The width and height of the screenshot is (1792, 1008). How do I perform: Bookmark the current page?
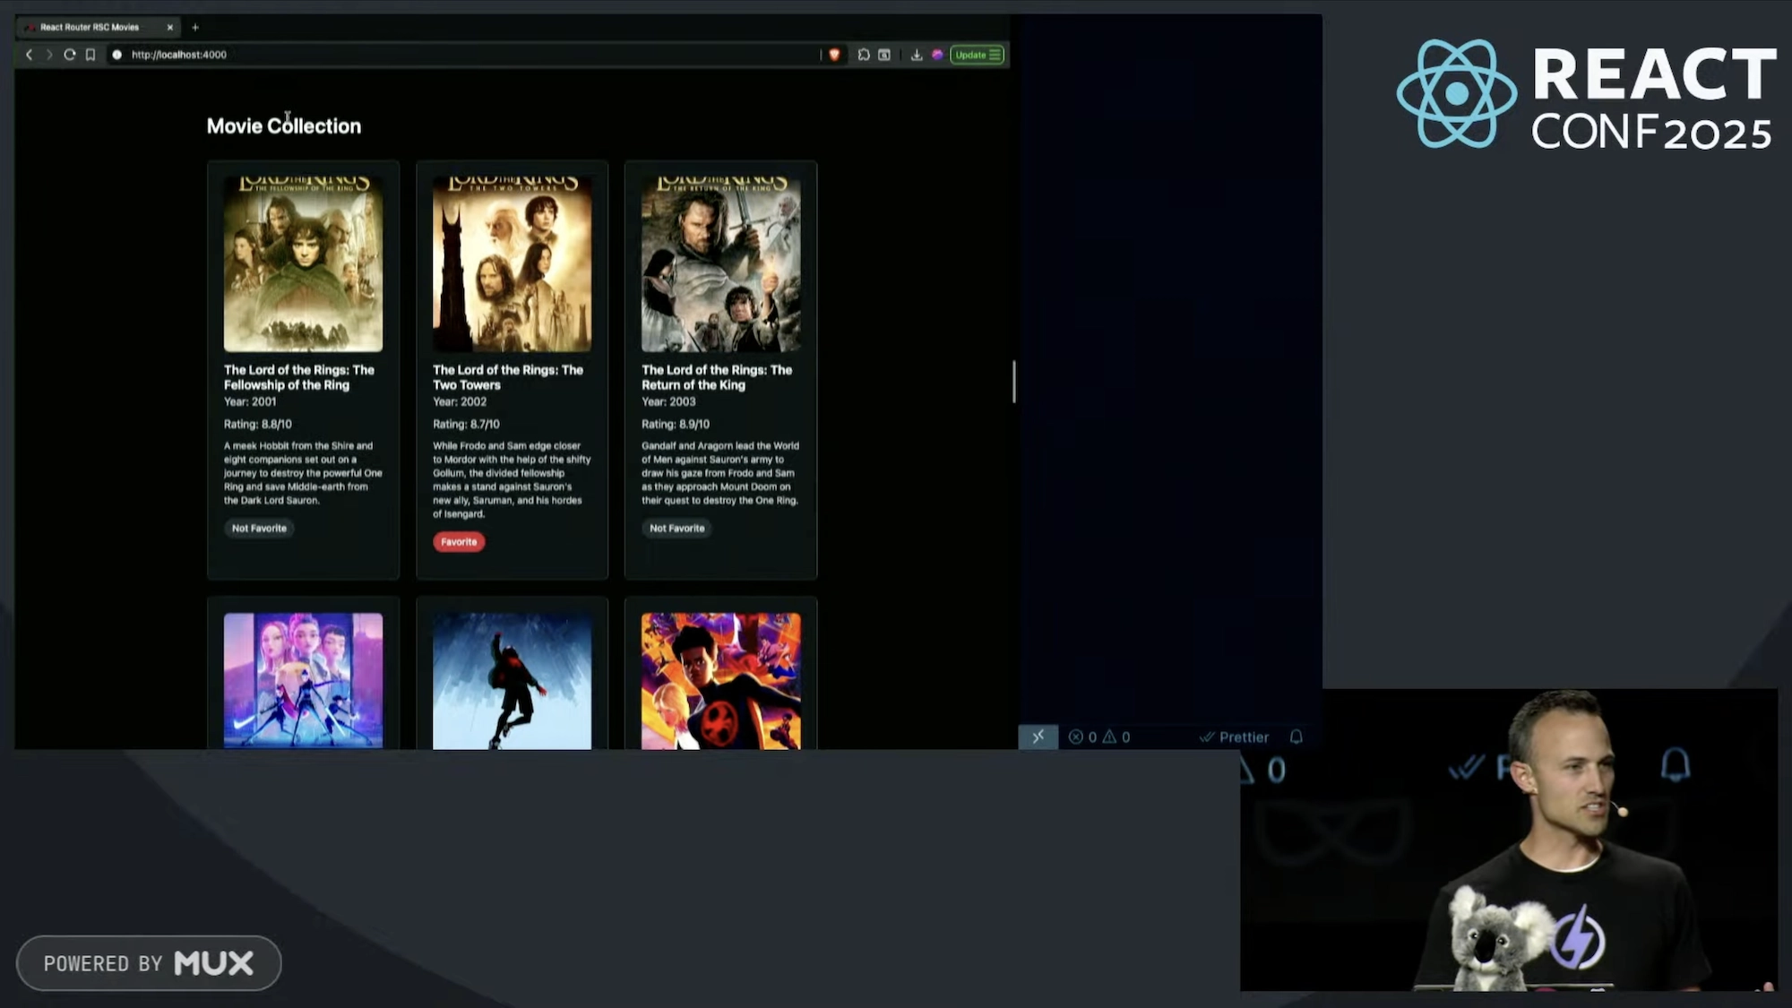coord(90,55)
